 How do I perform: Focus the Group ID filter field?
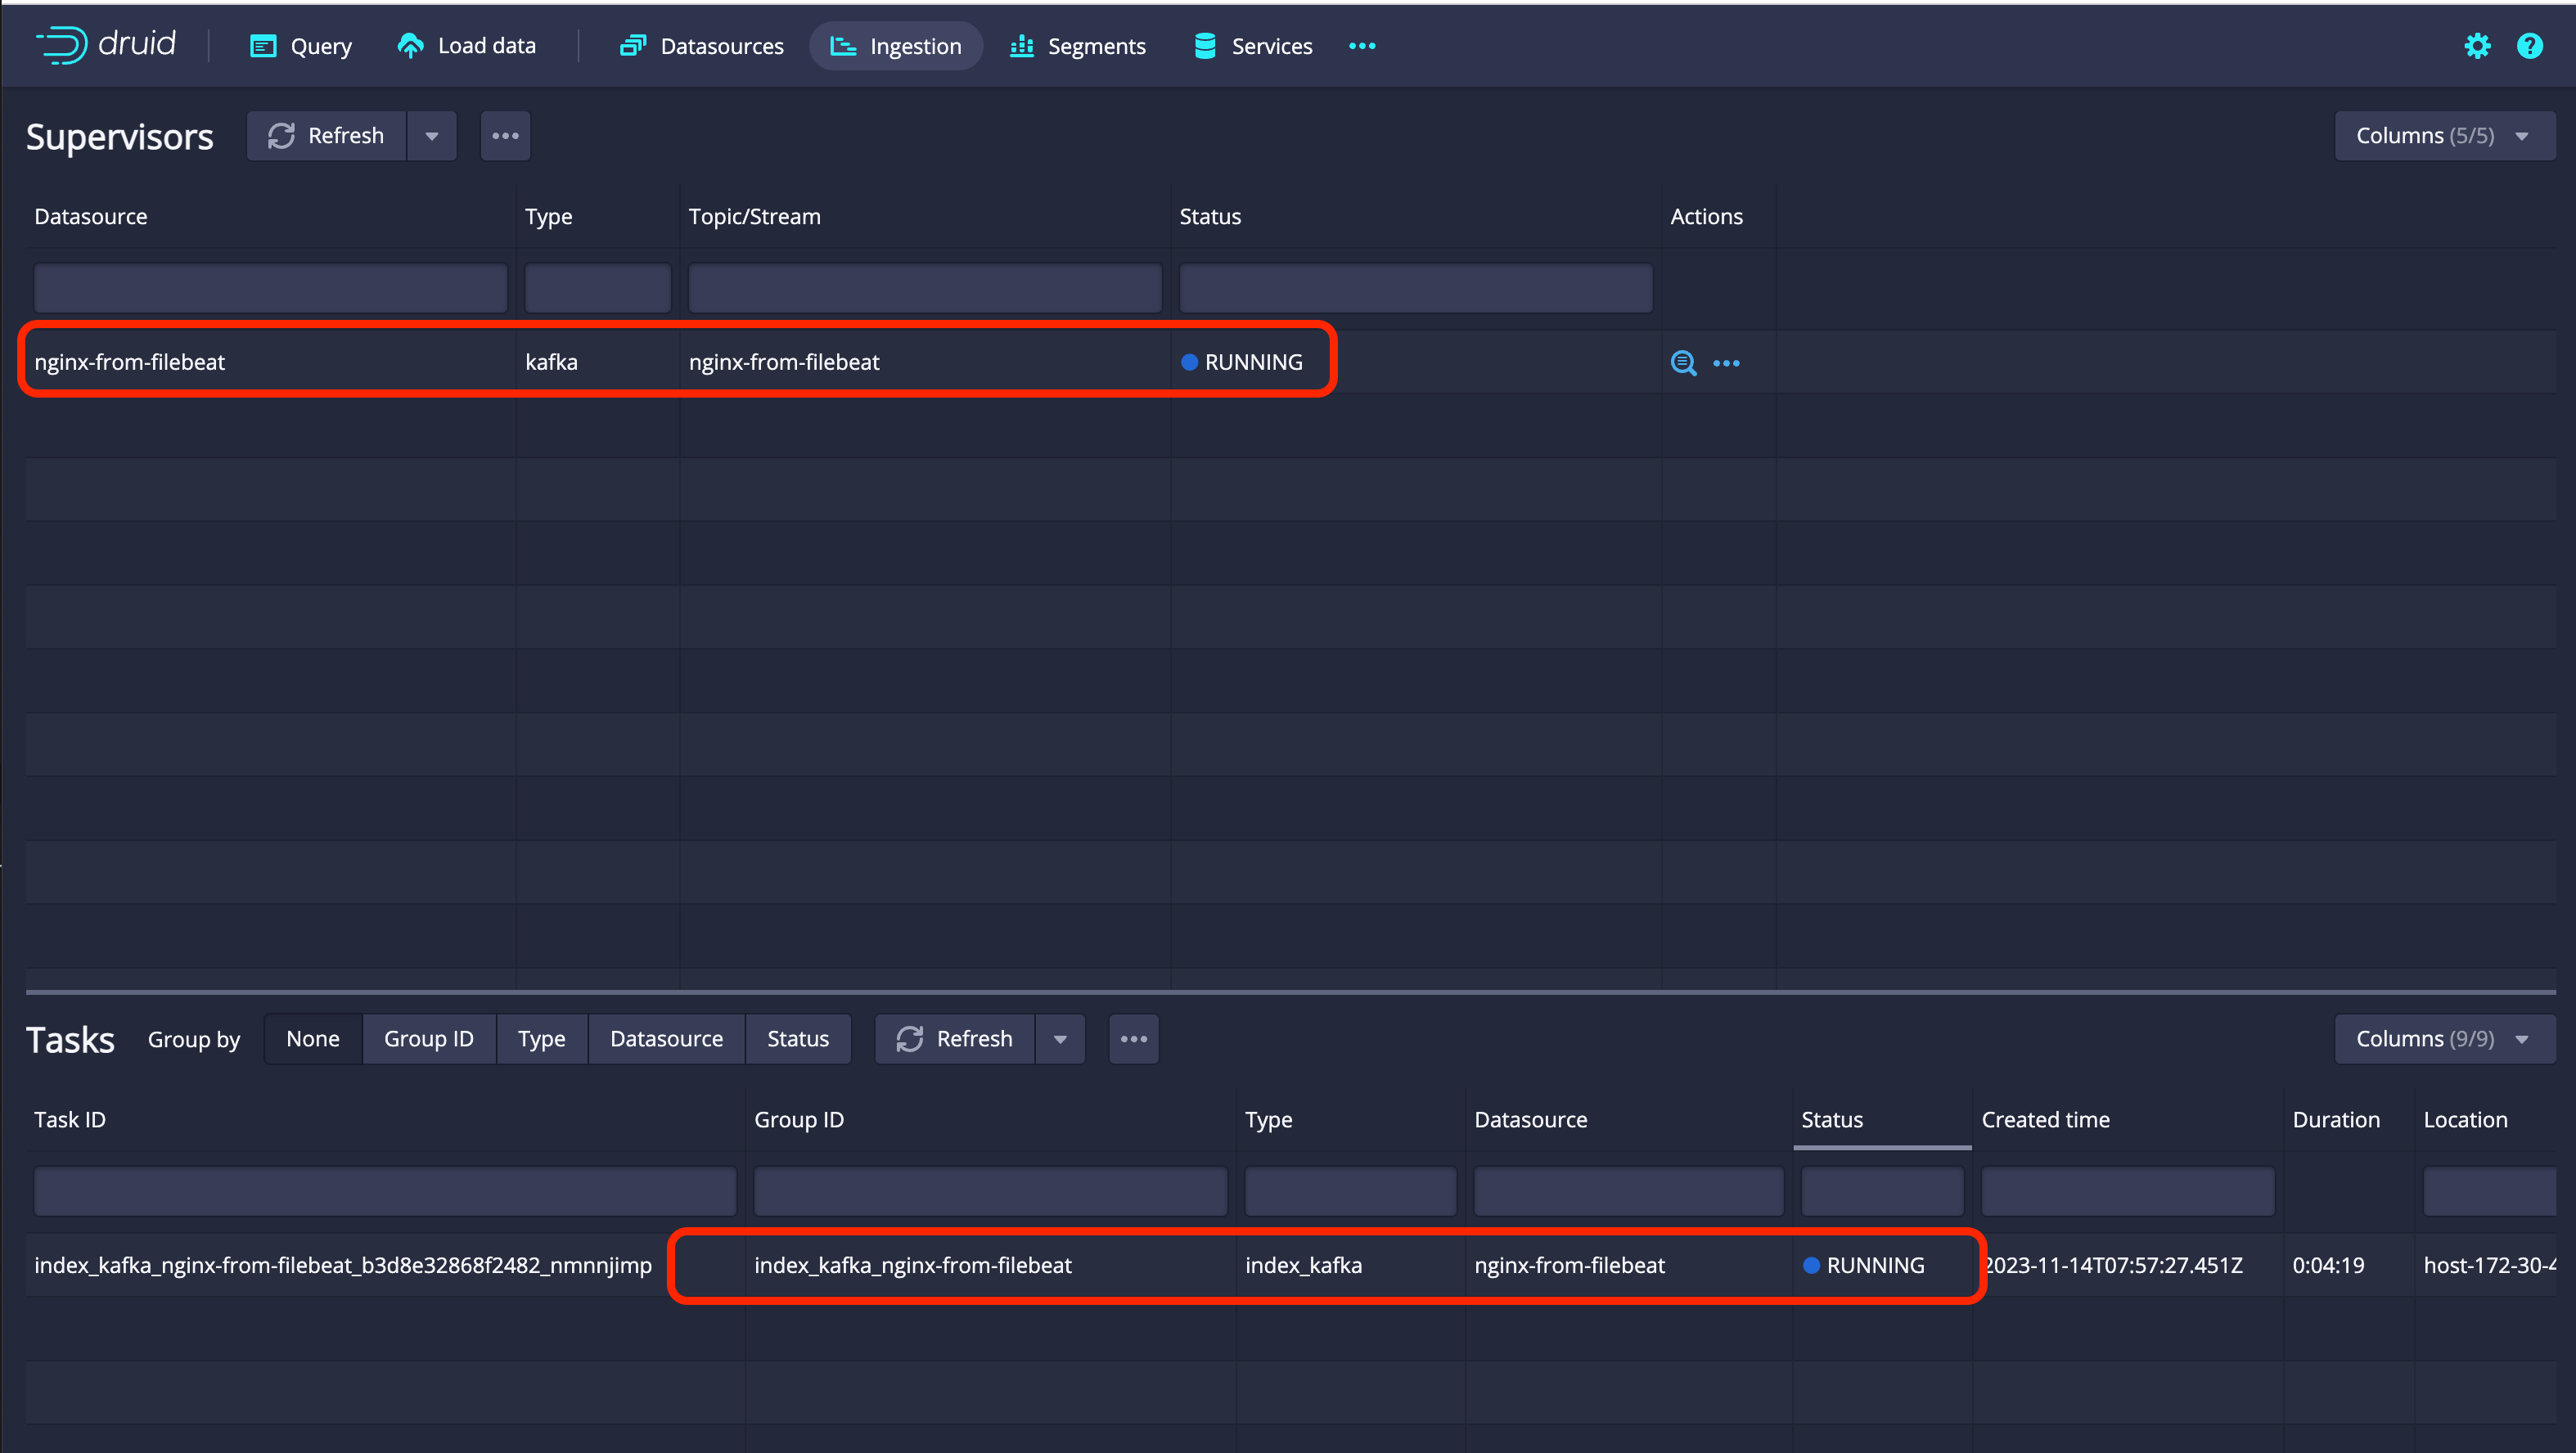tap(990, 1191)
